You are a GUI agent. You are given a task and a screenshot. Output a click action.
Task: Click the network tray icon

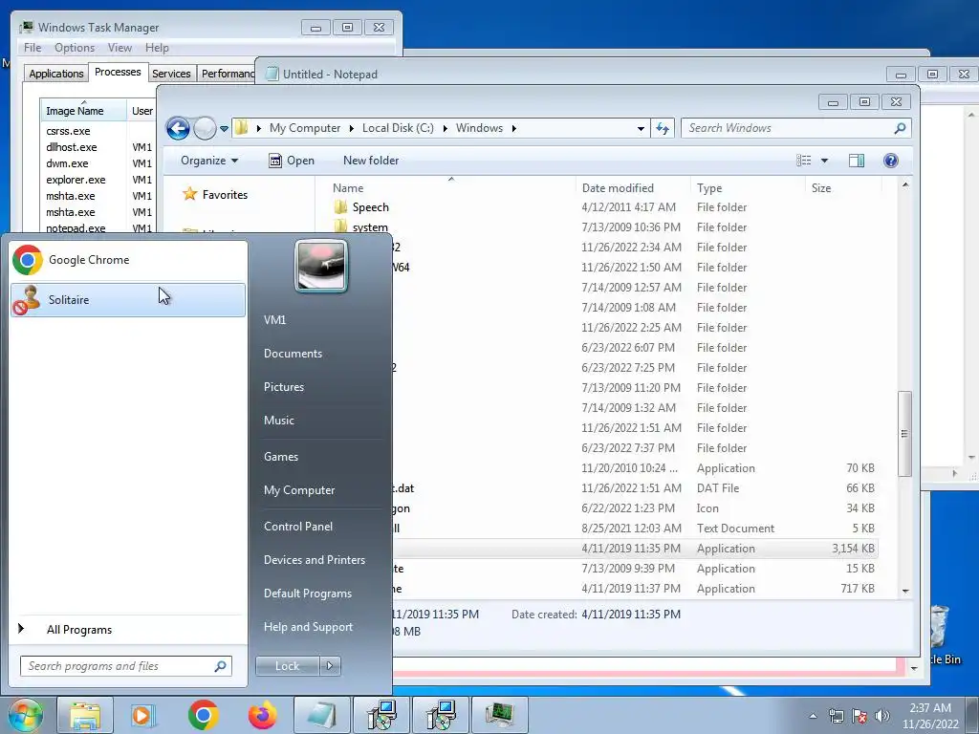pos(836,716)
